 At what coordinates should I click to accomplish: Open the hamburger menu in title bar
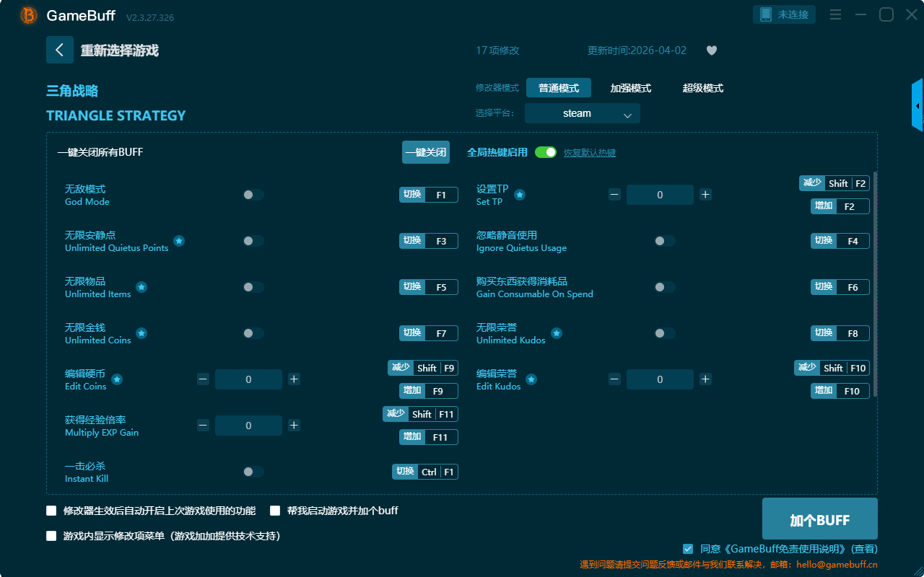point(835,14)
